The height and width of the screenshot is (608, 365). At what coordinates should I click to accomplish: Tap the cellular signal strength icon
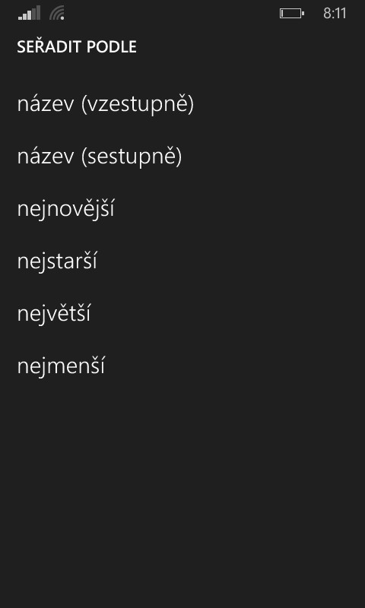pos(29,13)
